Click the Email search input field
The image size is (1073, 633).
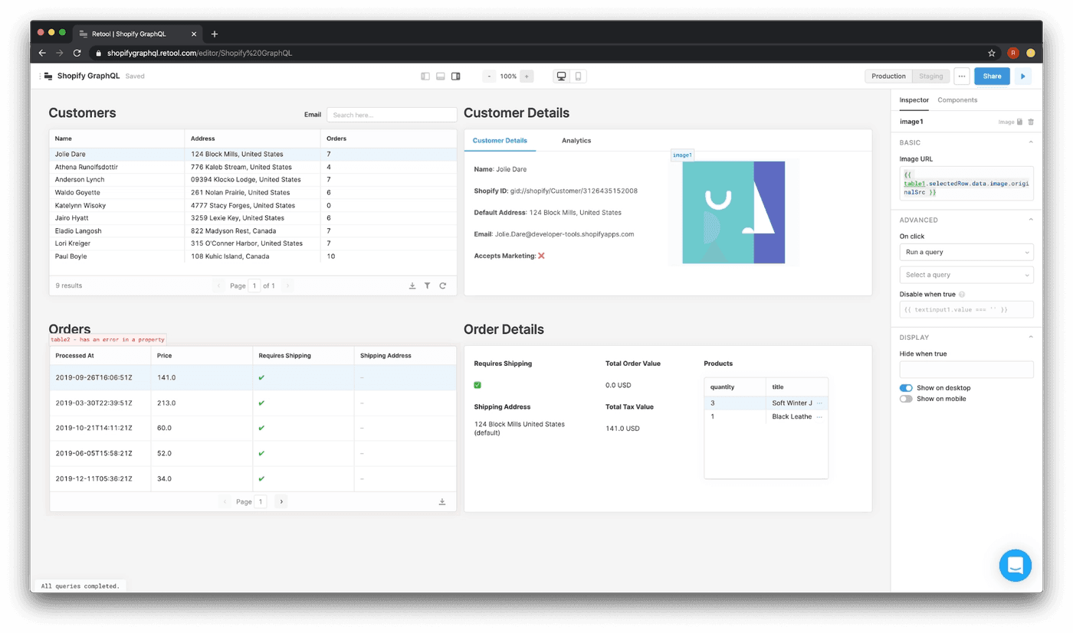(x=392, y=115)
